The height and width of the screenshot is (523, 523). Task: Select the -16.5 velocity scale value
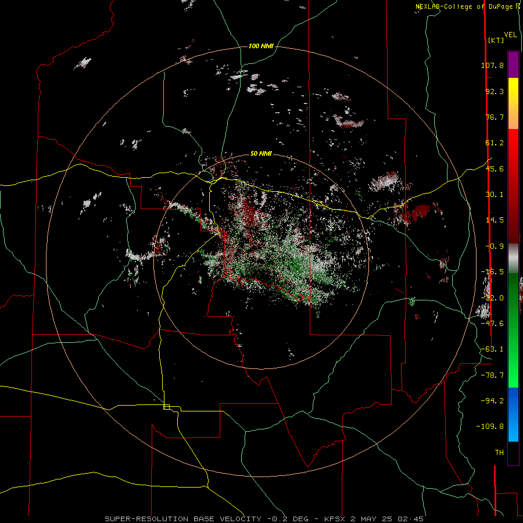pos(492,272)
